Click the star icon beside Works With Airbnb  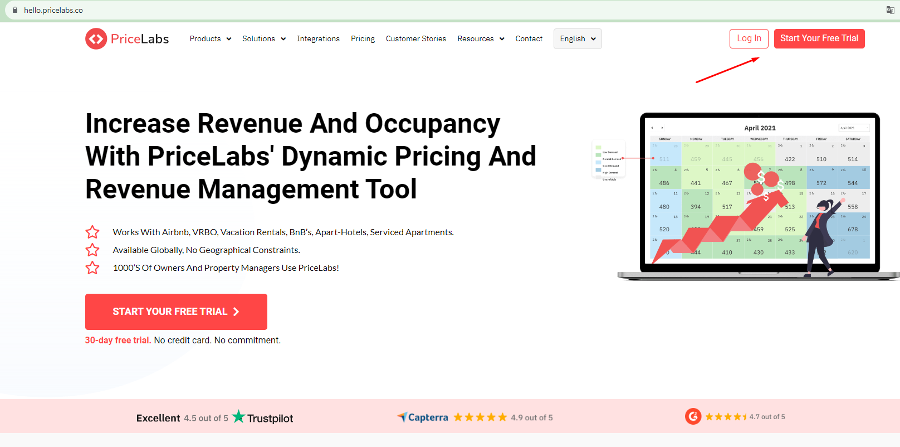tap(92, 232)
